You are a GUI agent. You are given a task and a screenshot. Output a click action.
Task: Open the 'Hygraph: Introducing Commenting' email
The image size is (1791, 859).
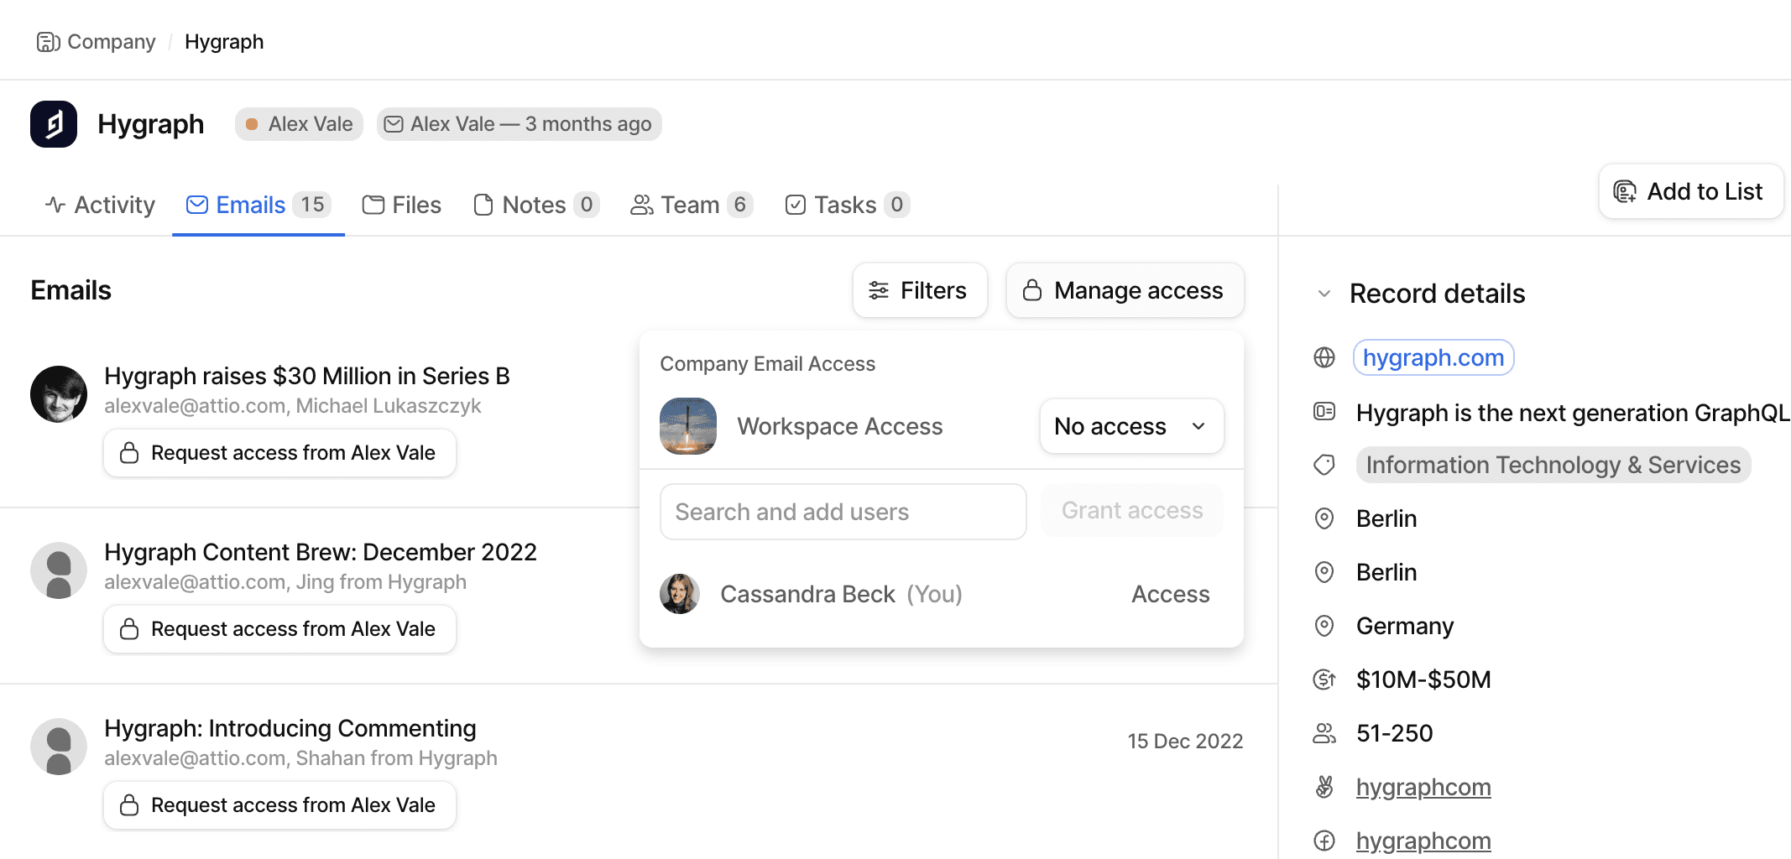click(290, 728)
